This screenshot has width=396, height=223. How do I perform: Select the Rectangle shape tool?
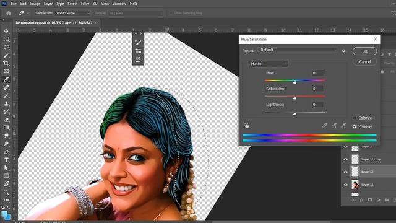point(6,176)
